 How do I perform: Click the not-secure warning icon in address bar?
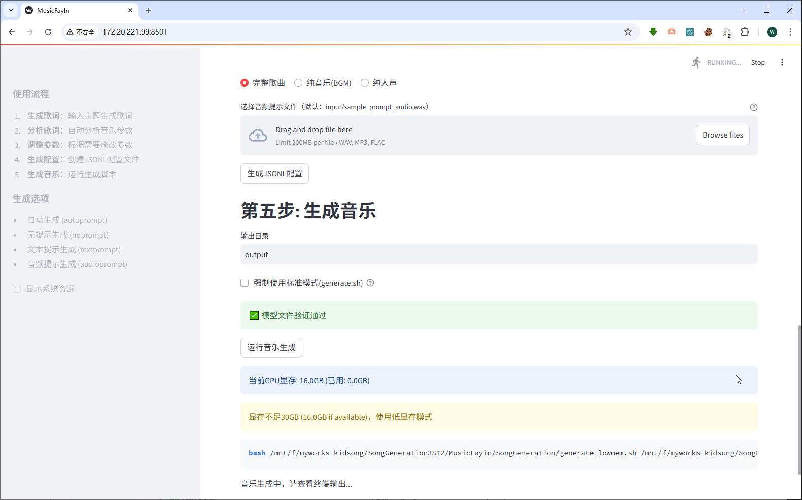click(70, 32)
